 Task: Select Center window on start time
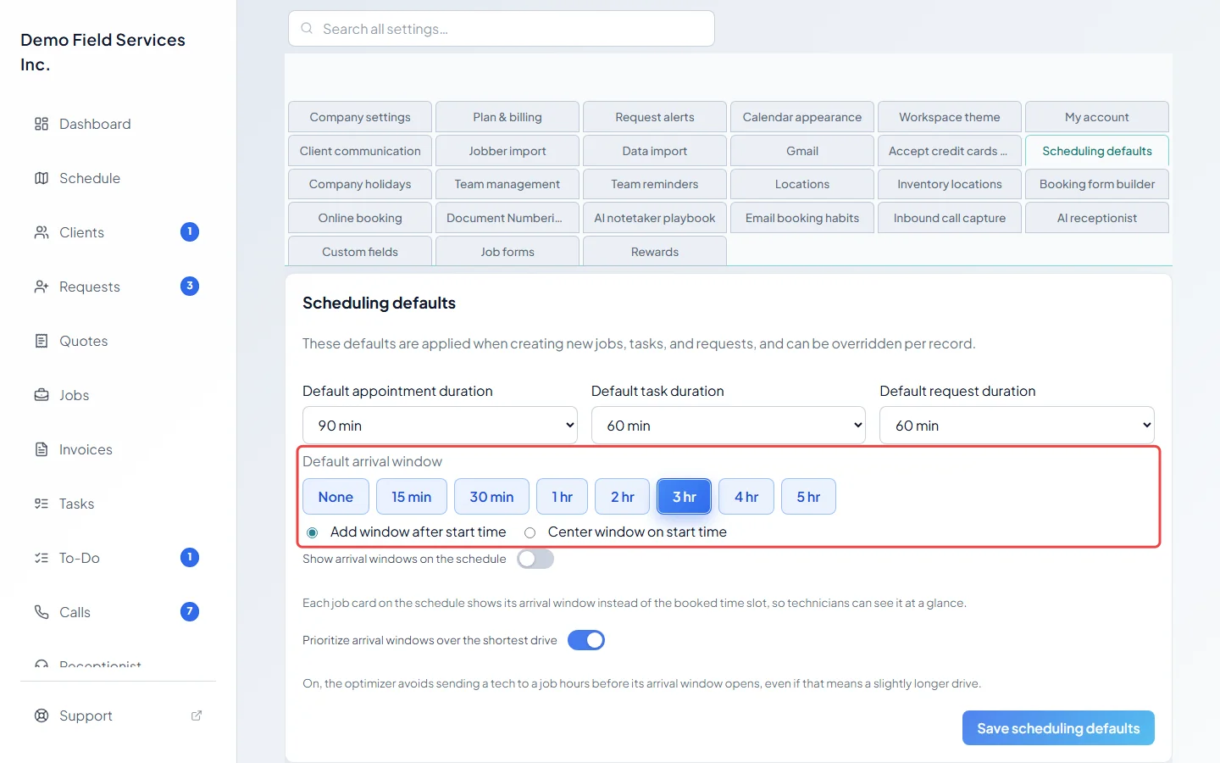(x=530, y=532)
